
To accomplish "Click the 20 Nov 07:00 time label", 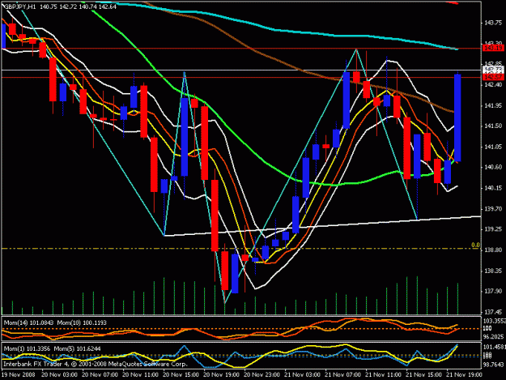I will tap(100, 374).
